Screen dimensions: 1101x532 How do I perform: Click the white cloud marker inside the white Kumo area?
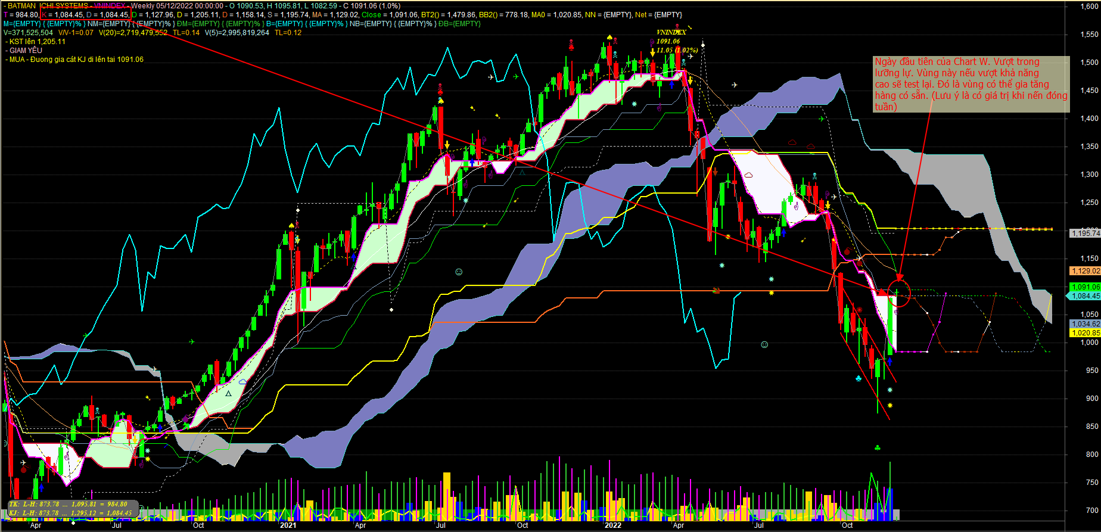(x=749, y=175)
